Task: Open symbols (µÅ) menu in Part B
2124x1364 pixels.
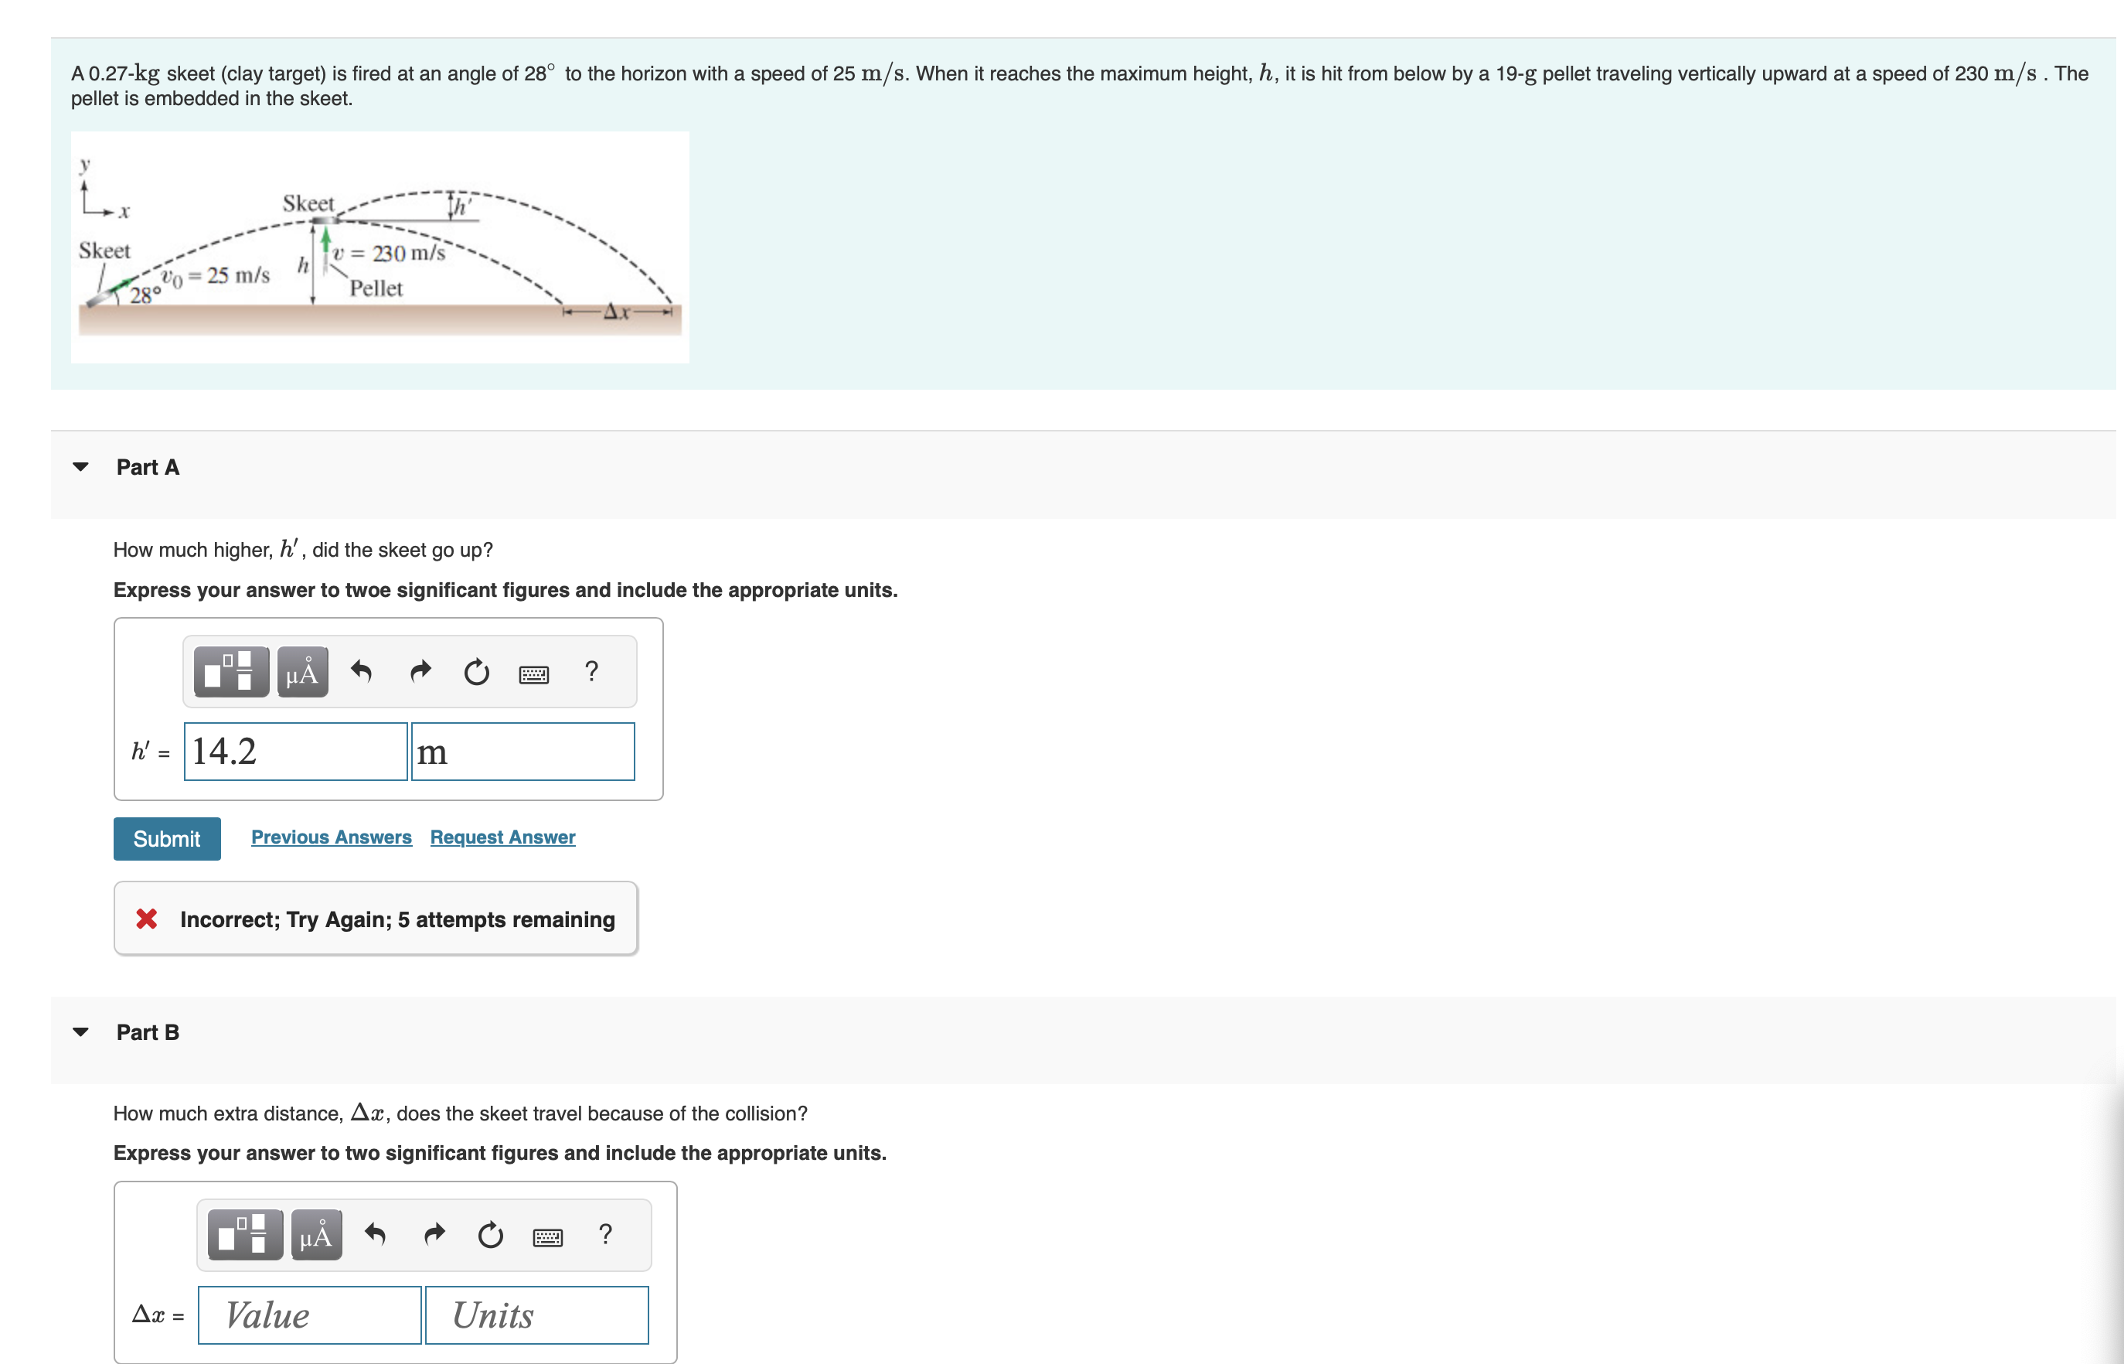Action: click(316, 1235)
